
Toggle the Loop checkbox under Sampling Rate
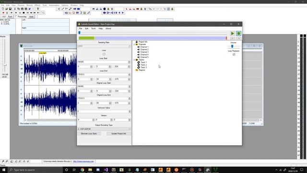pyautogui.click(x=104, y=54)
